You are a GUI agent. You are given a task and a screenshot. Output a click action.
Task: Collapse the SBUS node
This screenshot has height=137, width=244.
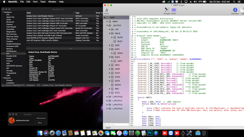[110, 33]
